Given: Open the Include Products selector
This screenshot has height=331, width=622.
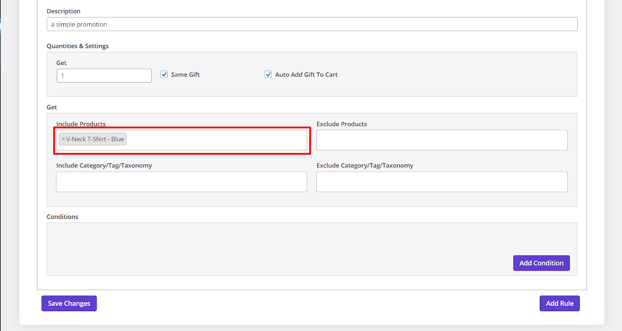Looking at the screenshot, I should click(216, 140).
